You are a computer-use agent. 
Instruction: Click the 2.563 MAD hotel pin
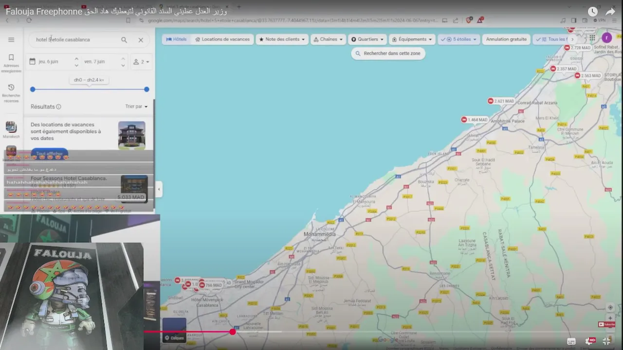587,76
